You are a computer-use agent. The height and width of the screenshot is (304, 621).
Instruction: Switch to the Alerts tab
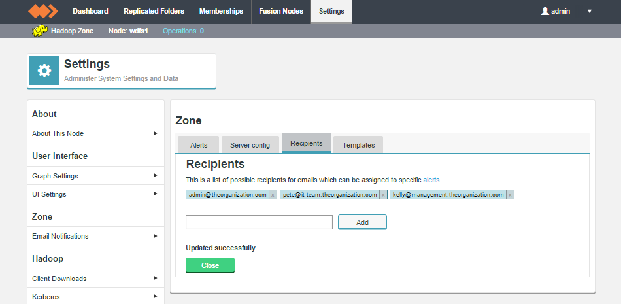coord(199,144)
